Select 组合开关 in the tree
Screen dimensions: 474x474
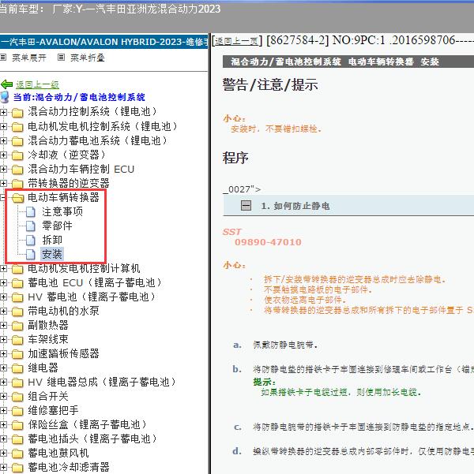48,396
